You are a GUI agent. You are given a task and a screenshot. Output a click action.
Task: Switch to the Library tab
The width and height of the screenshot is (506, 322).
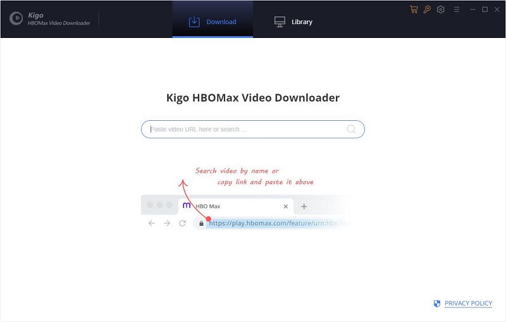[x=293, y=22]
